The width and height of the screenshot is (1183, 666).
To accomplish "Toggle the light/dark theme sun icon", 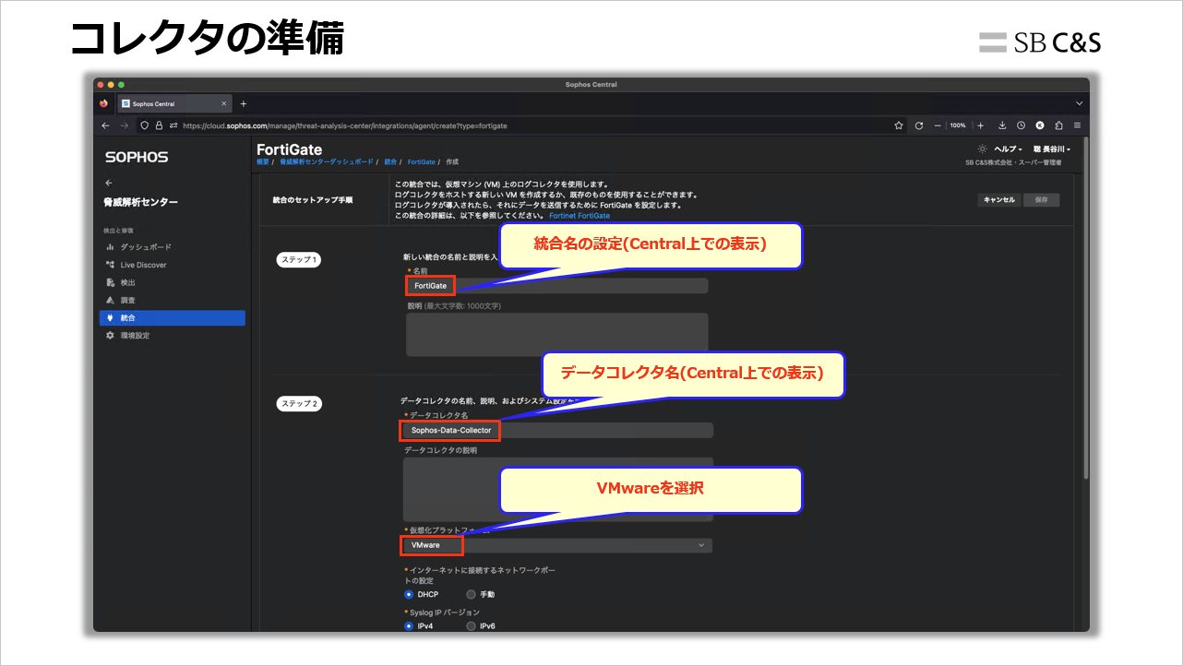I will [982, 149].
